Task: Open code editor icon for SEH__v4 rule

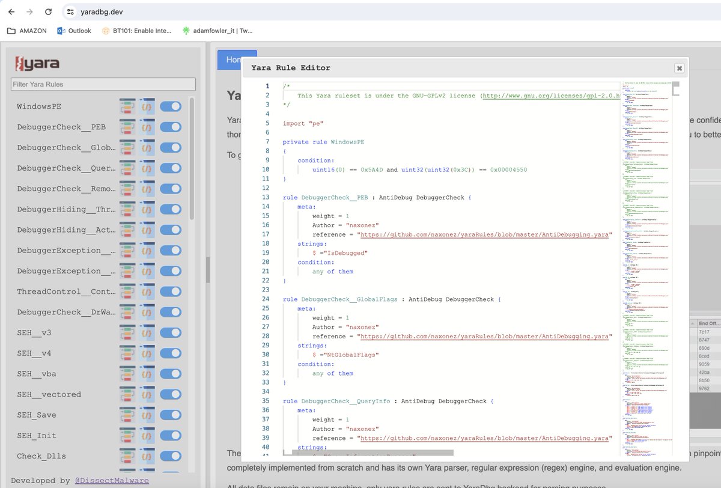Action: point(147,353)
